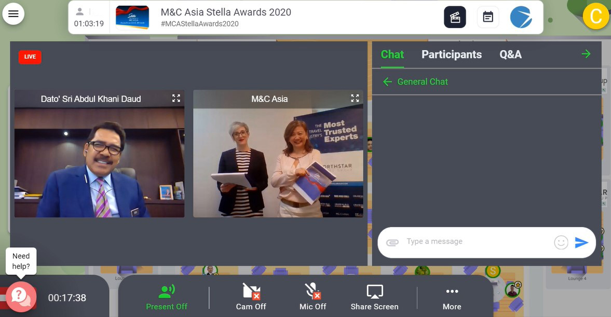Toggle Present Off

[x=167, y=297]
